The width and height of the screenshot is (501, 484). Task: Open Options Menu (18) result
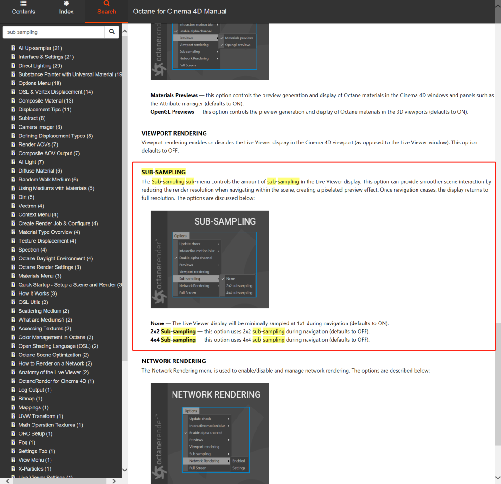tap(39, 83)
